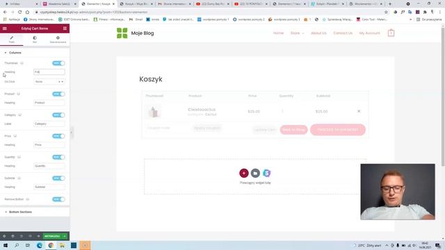The image size is (445, 250).
Task: Open Elementor settings gear in bottom bar
Action: coord(4,236)
